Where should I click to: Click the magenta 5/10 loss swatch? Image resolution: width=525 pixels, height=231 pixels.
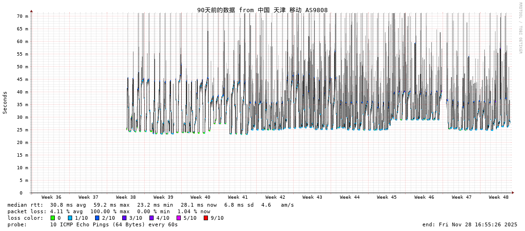(178, 218)
